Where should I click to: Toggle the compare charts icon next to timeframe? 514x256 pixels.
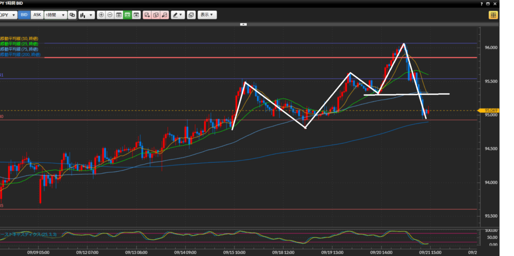coord(72,15)
